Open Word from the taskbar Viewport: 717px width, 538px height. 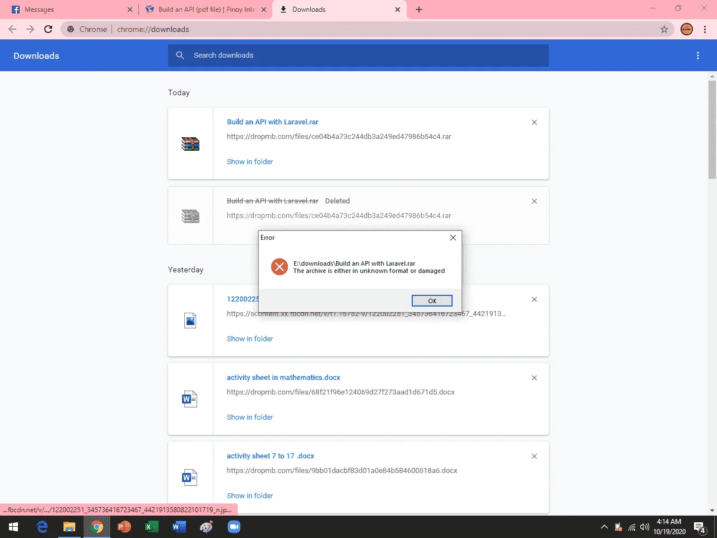pos(179,527)
